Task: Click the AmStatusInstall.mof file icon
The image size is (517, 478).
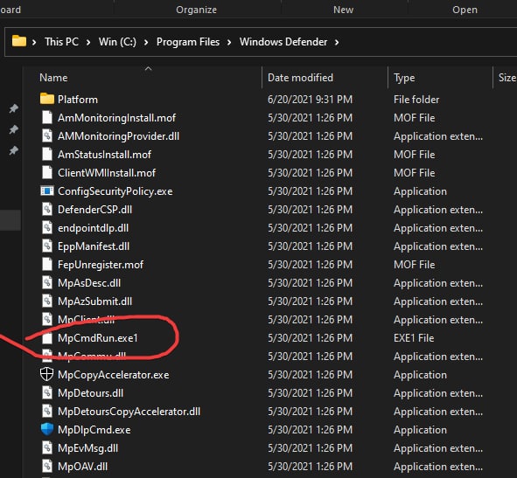Action: click(47, 154)
